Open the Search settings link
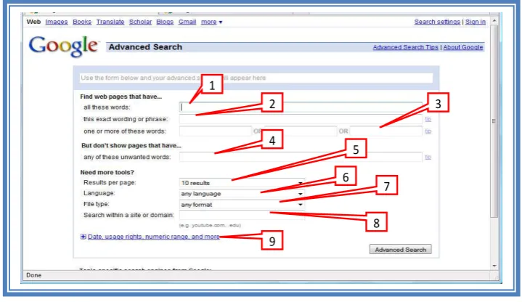The image size is (522, 302). [437, 22]
